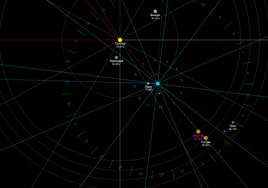Click the Солнце label
The height and width of the screenshot is (188, 268).
[x=120, y=44]
